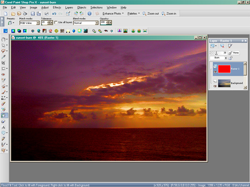Expand the Palettes dropdown

pos(139,13)
